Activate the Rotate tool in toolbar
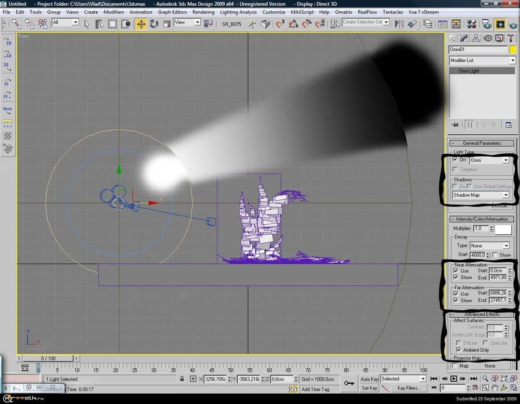The image size is (520, 404). pyautogui.click(x=154, y=24)
